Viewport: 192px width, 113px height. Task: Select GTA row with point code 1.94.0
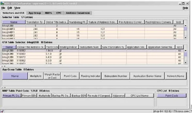click(93, 51)
